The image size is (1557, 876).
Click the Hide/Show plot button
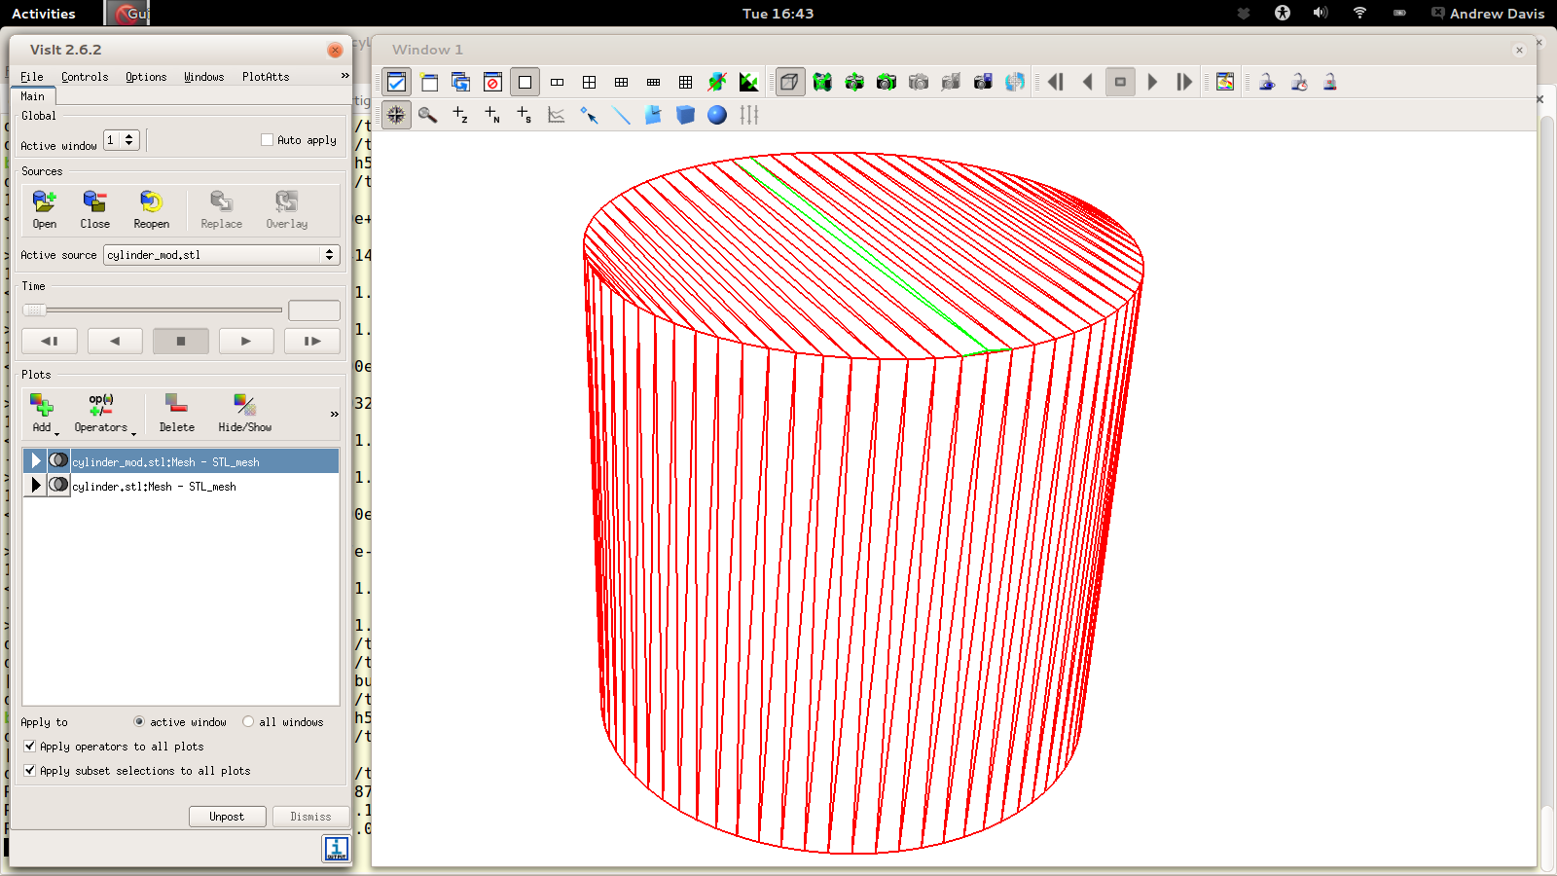click(x=245, y=413)
